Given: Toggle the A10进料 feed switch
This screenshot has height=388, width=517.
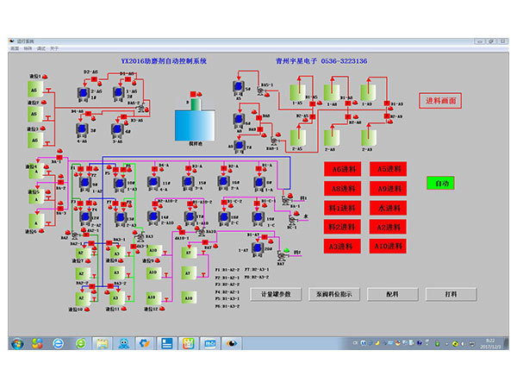Looking at the screenshot, I should (x=389, y=246).
